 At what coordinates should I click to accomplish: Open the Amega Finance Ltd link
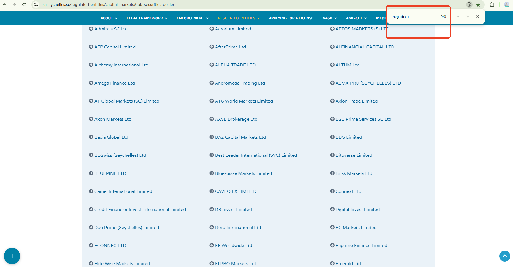(115, 83)
